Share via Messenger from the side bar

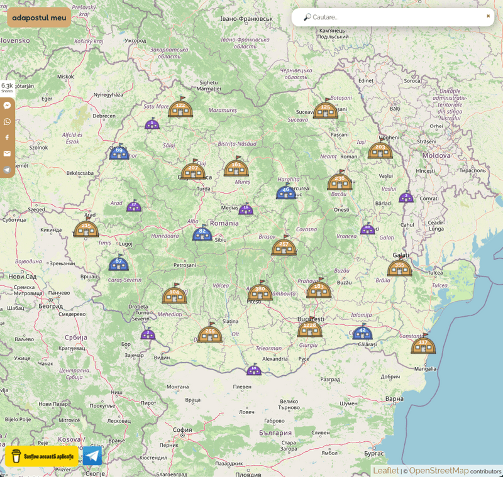[7, 106]
